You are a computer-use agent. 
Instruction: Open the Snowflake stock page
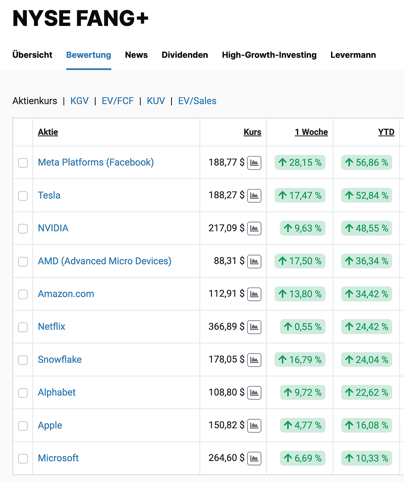60,359
